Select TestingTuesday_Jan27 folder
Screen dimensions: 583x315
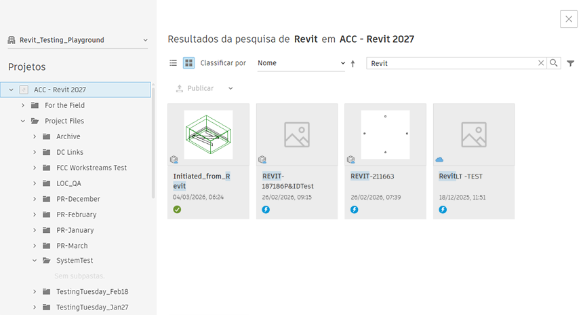coord(93,308)
